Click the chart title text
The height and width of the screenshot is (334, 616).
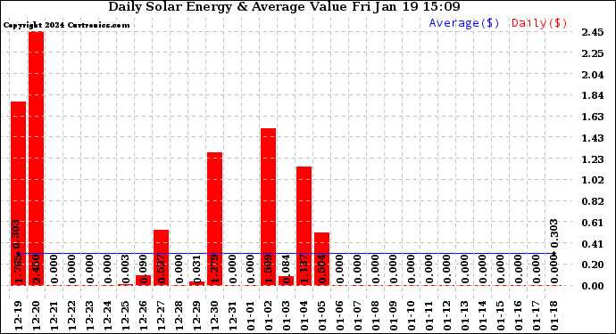click(284, 6)
